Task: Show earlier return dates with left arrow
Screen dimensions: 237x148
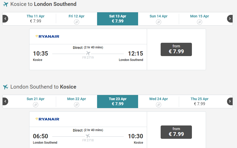Action: click(5, 101)
